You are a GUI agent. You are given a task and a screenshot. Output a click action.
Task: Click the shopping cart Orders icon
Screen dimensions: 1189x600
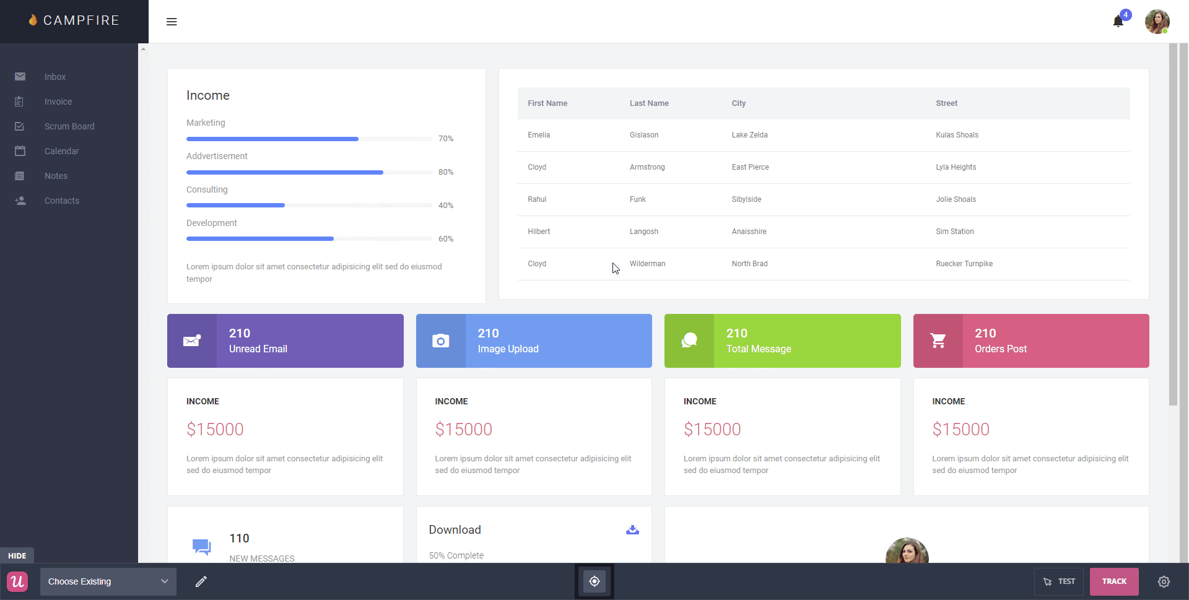(x=938, y=341)
